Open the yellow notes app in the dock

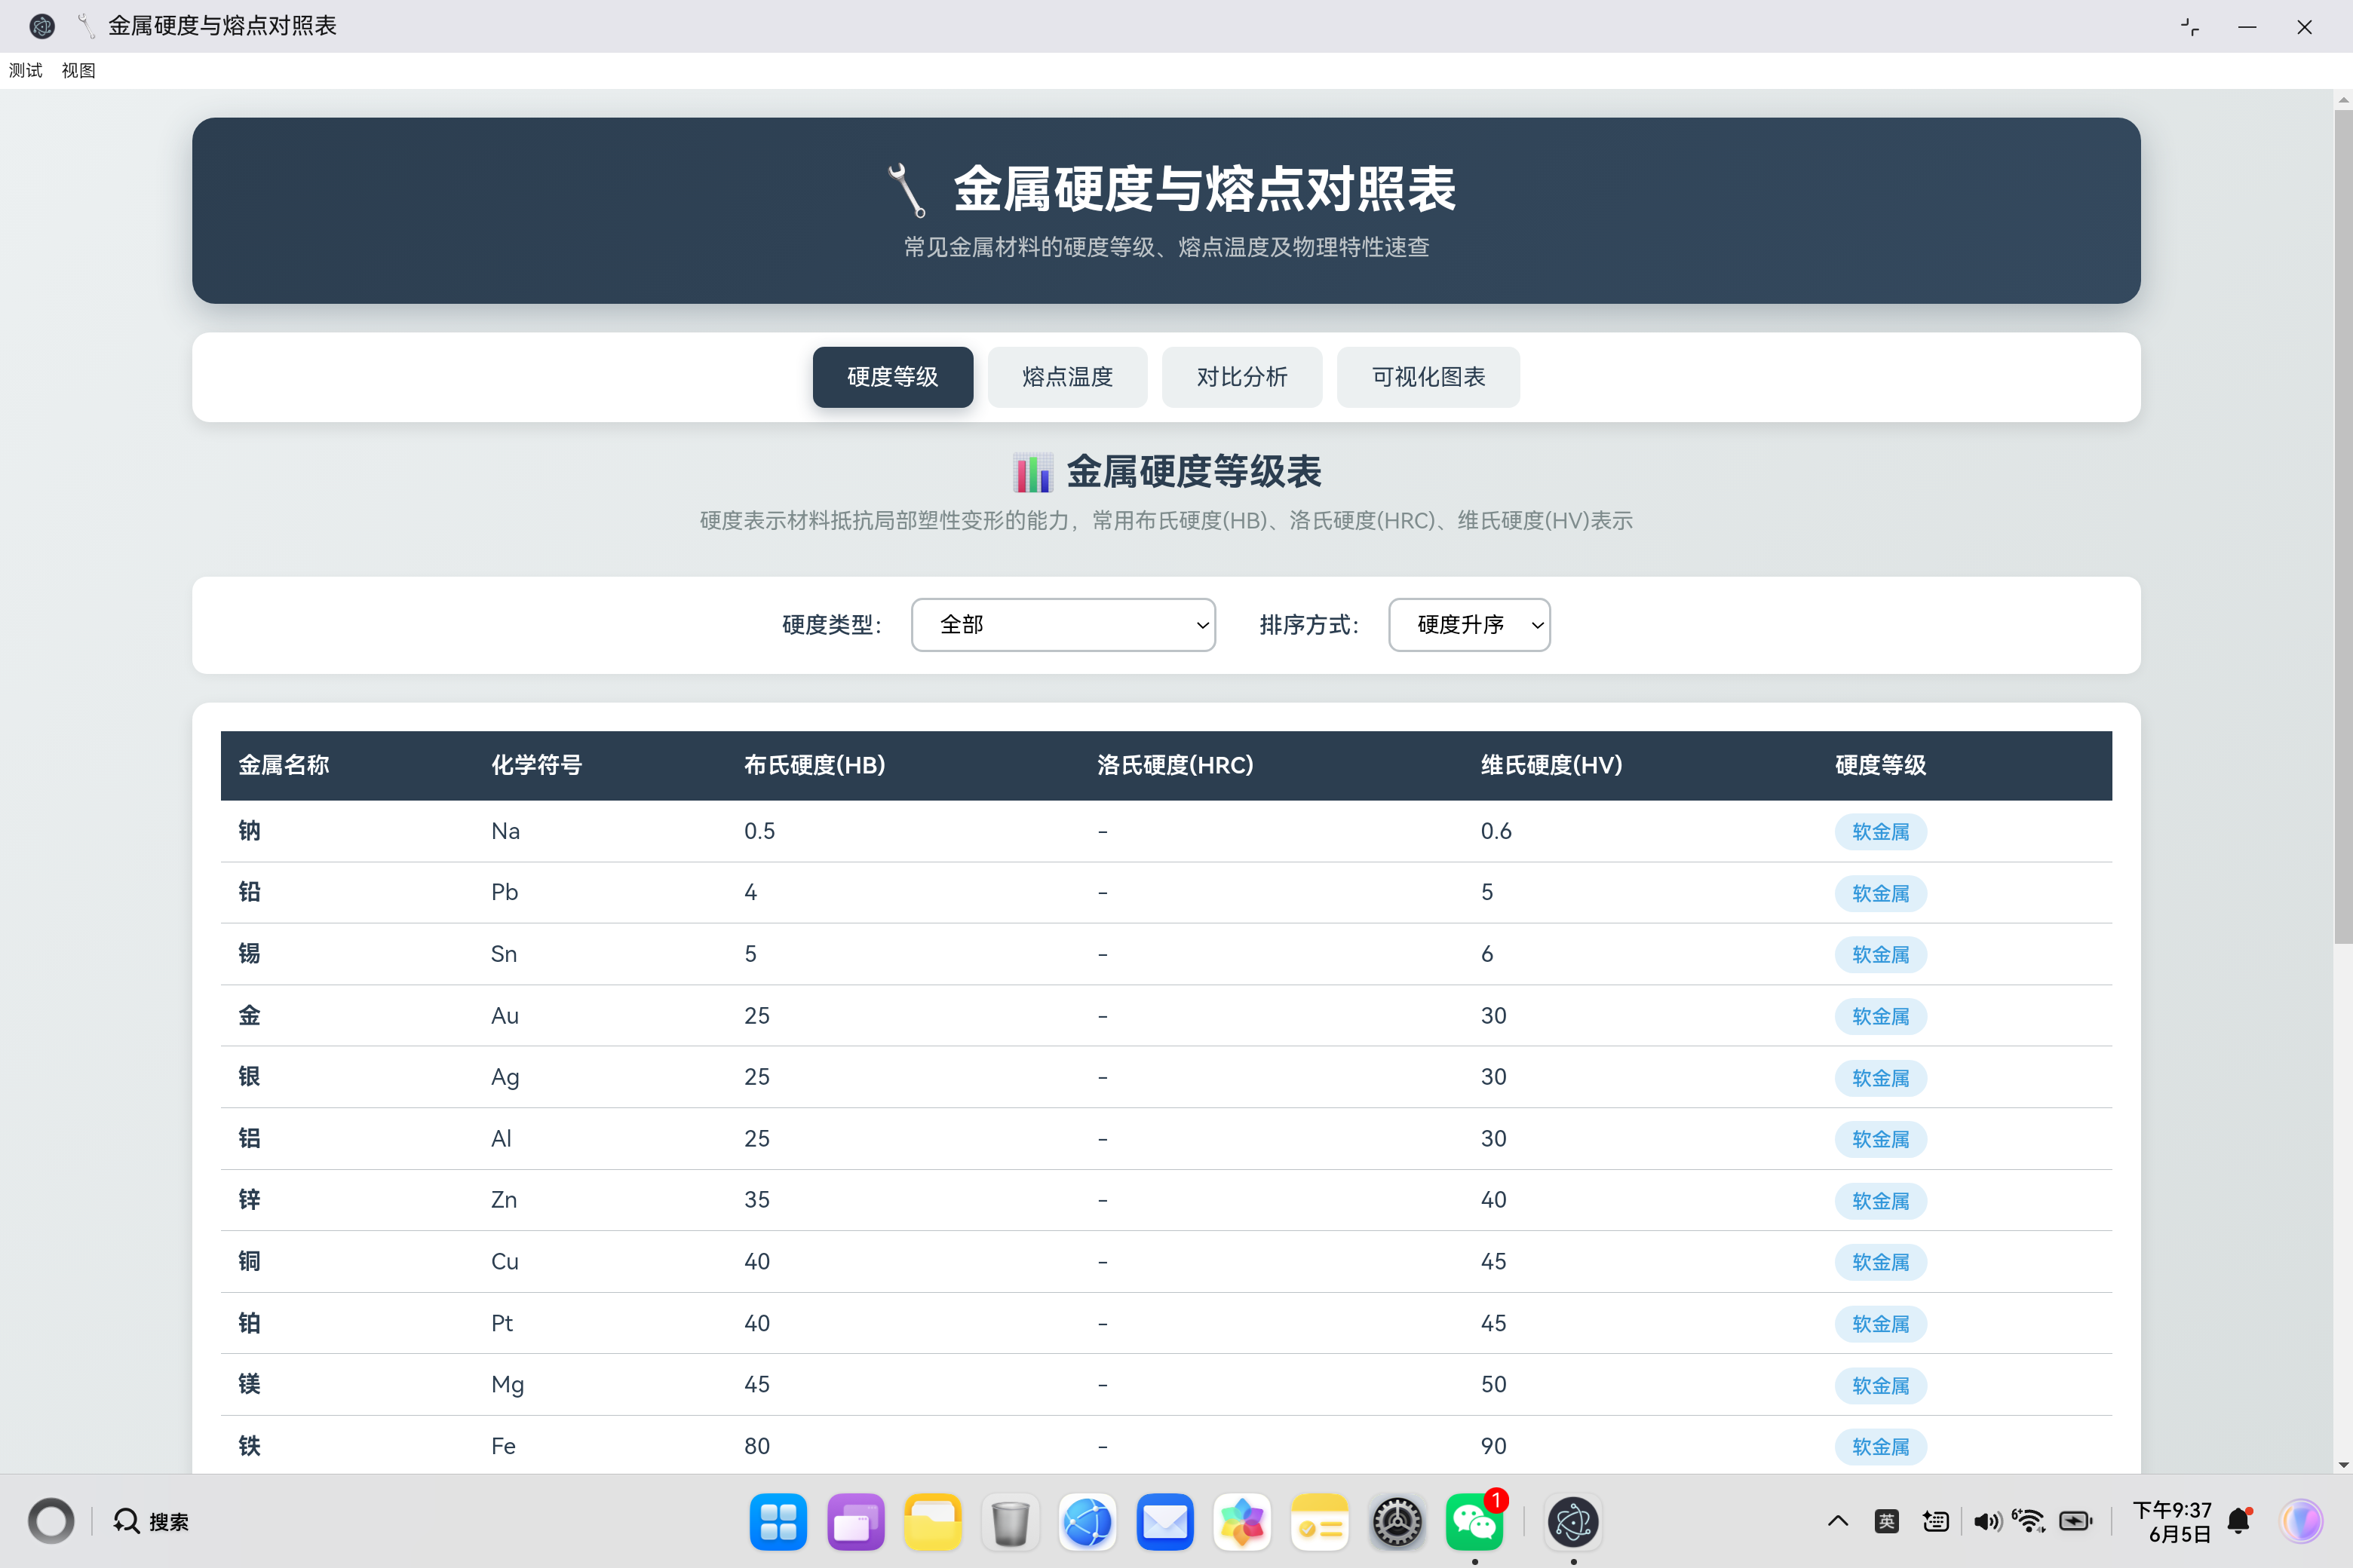coord(1320,1522)
